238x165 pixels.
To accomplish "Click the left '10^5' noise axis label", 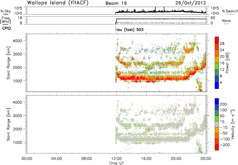I will [18, 8].
